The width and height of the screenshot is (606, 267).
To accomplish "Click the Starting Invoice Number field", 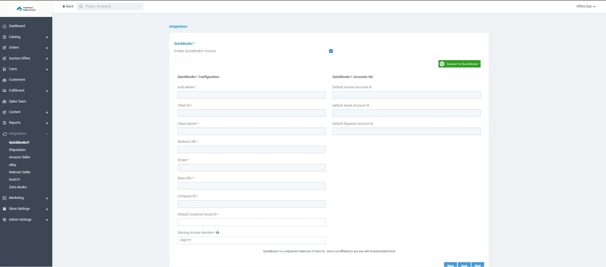I will point(252,240).
